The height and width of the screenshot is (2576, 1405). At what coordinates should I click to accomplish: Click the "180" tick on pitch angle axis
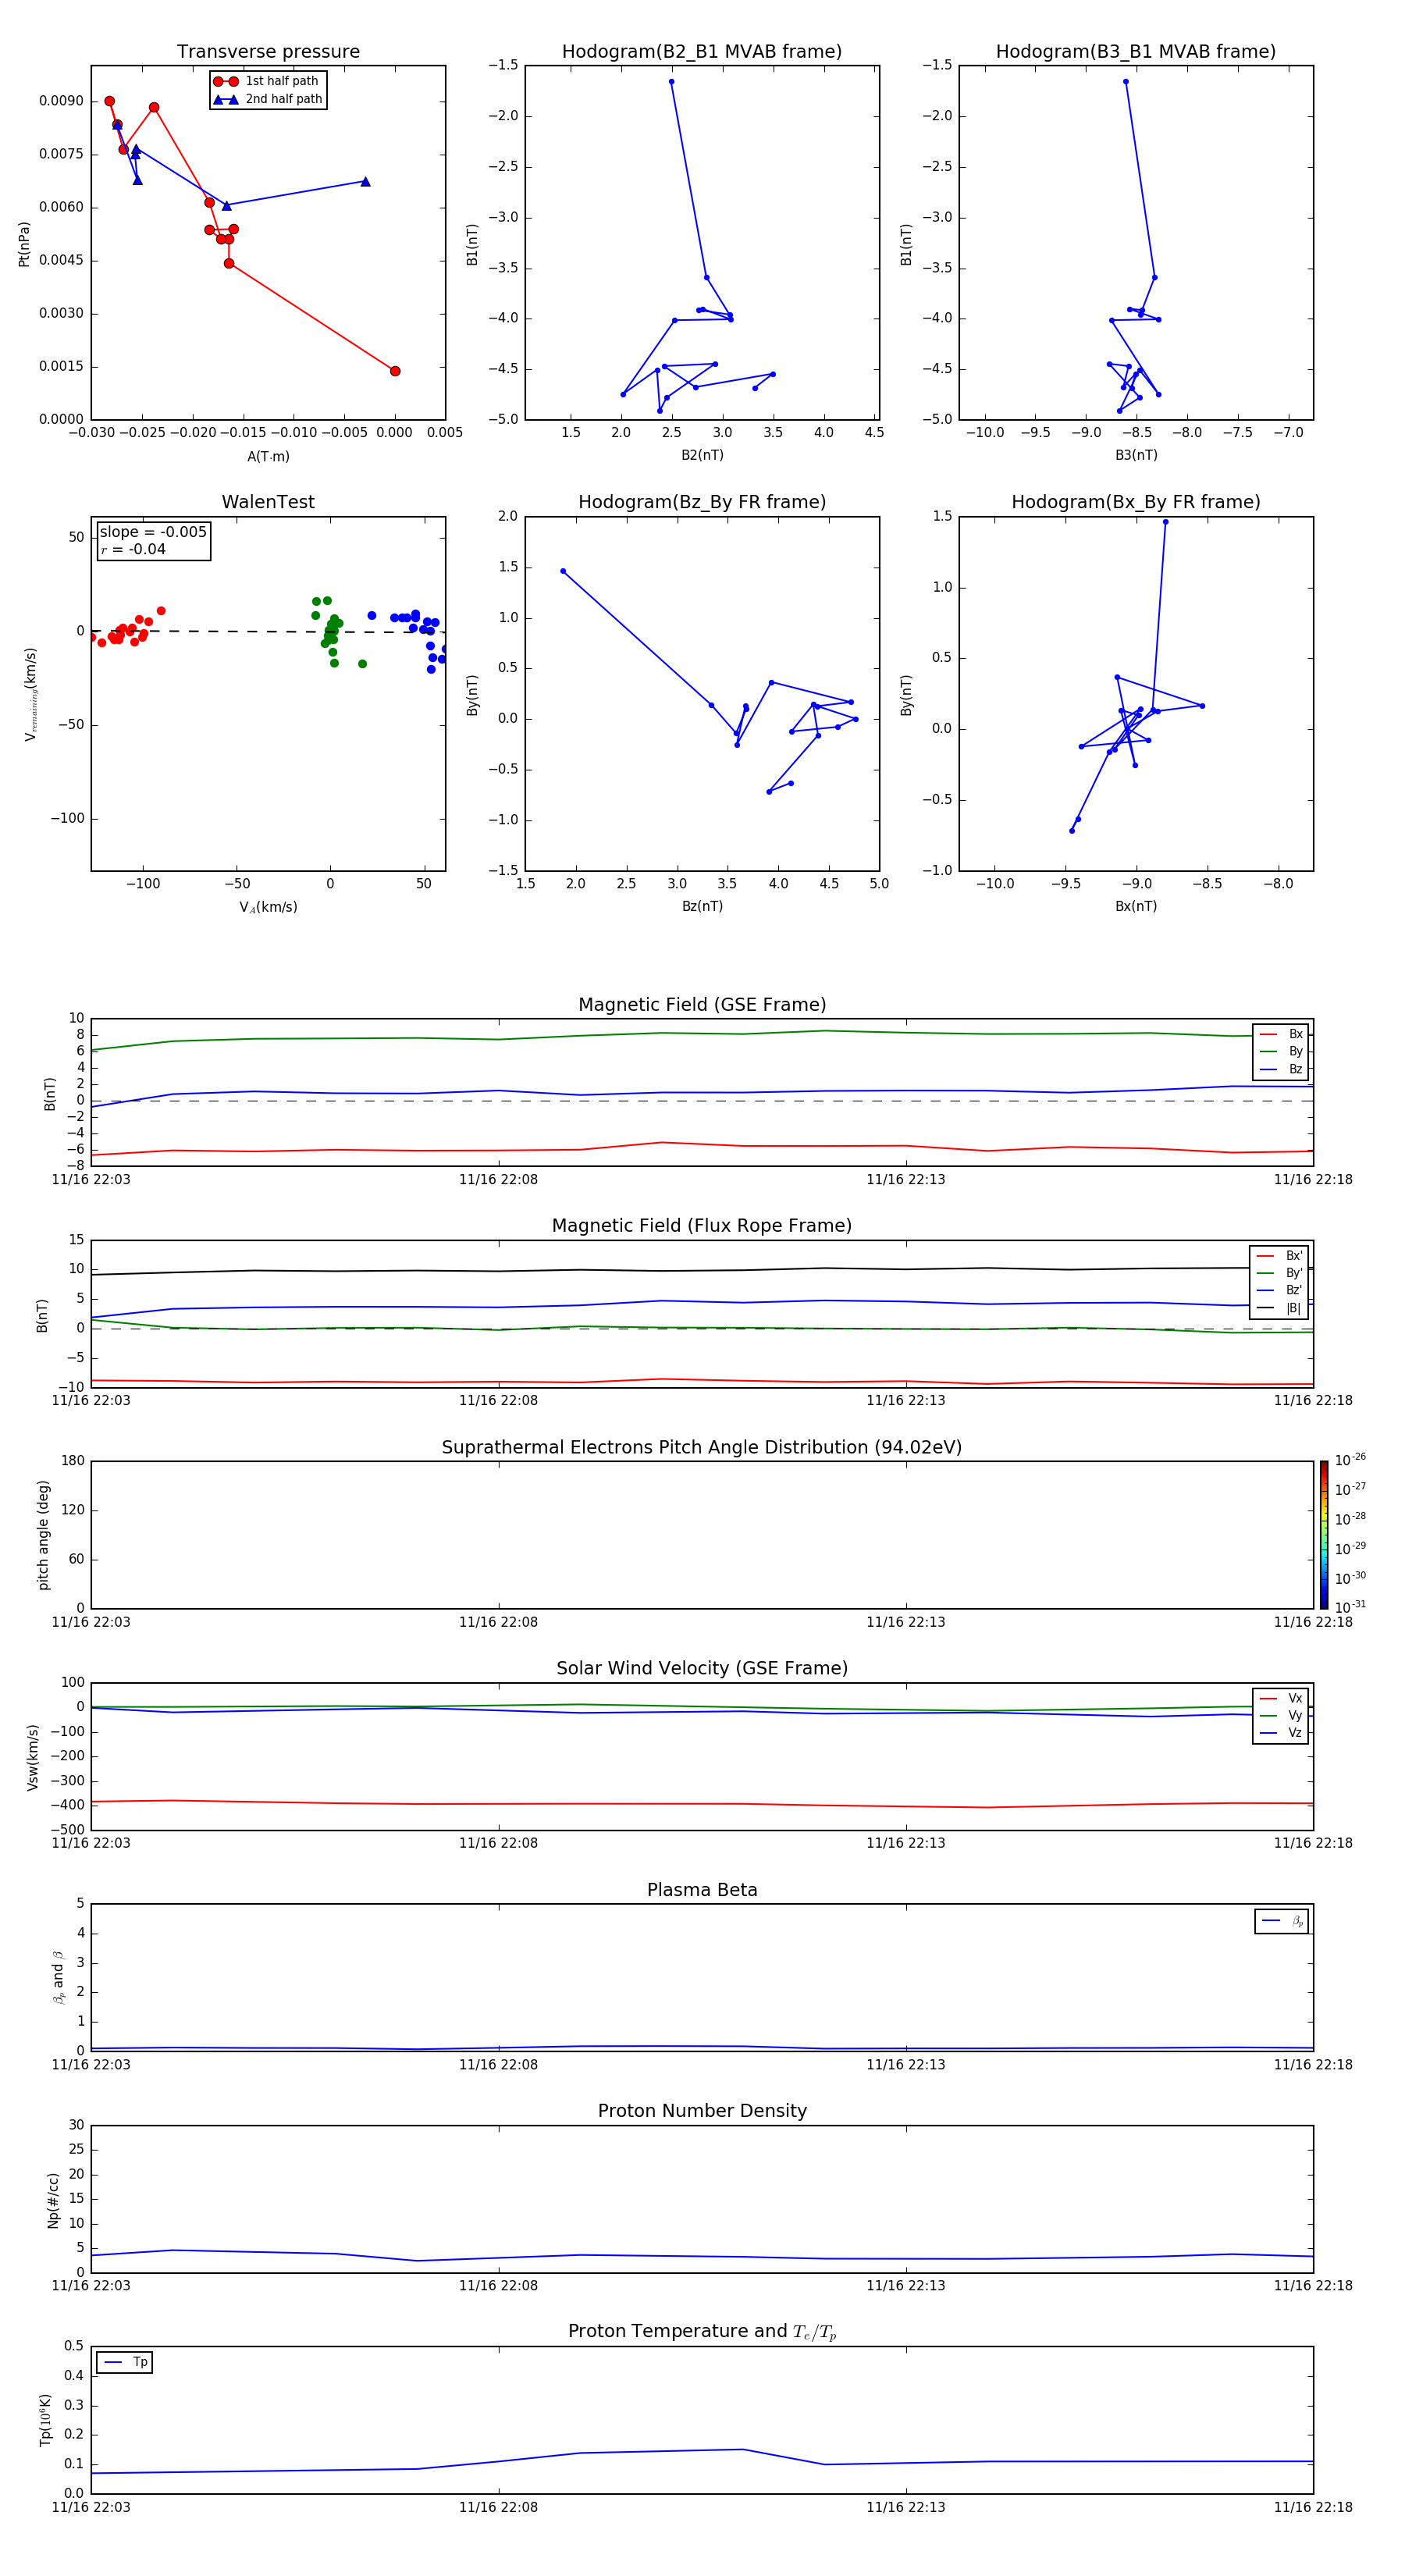[x=73, y=1461]
